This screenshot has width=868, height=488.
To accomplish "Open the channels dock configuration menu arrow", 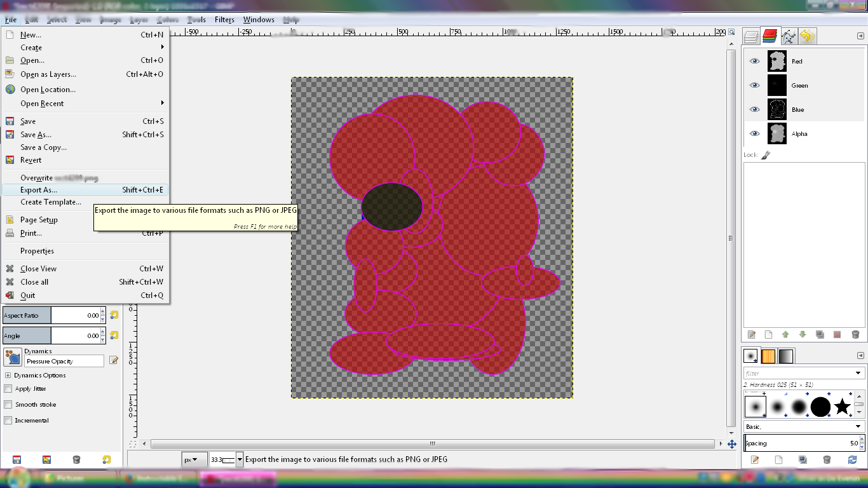I will [860, 36].
